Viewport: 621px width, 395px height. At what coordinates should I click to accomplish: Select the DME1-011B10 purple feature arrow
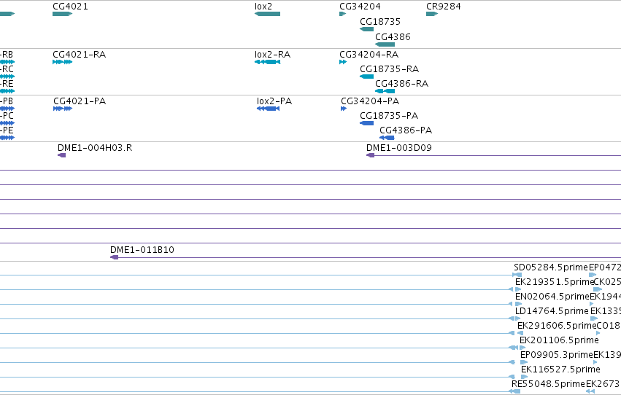(114, 257)
